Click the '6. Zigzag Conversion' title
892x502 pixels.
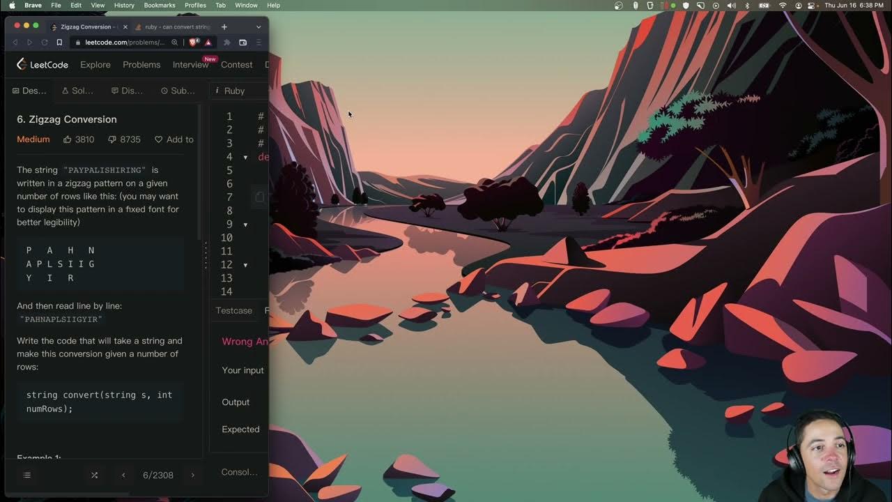67,119
